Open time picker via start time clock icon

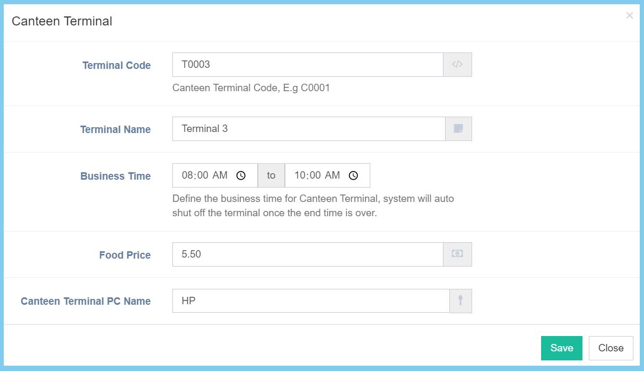pos(241,175)
